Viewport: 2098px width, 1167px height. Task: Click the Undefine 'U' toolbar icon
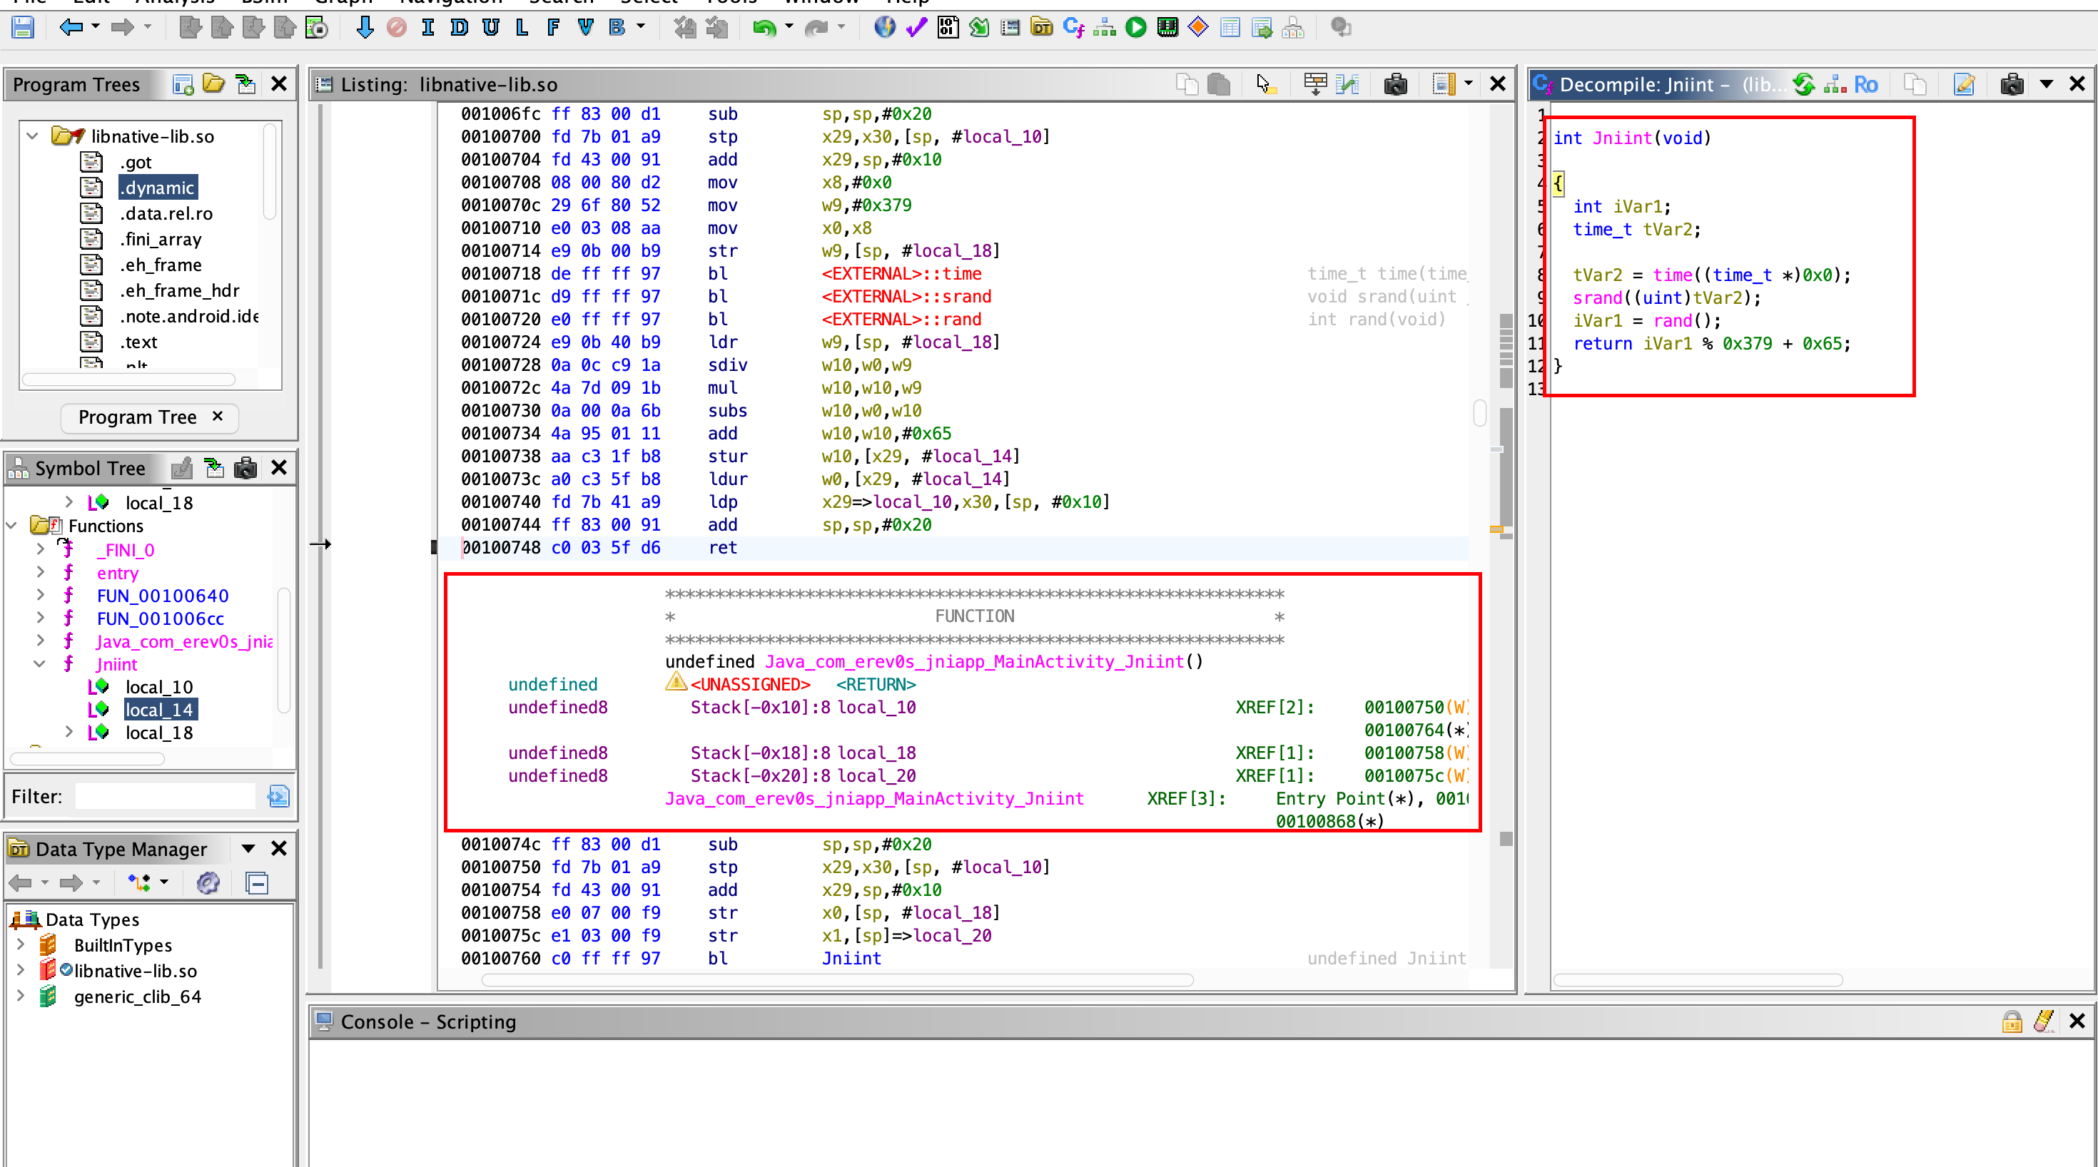coord(490,28)
